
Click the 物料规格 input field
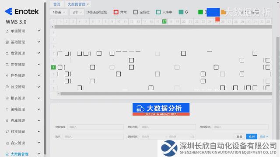tap(240, 127)
